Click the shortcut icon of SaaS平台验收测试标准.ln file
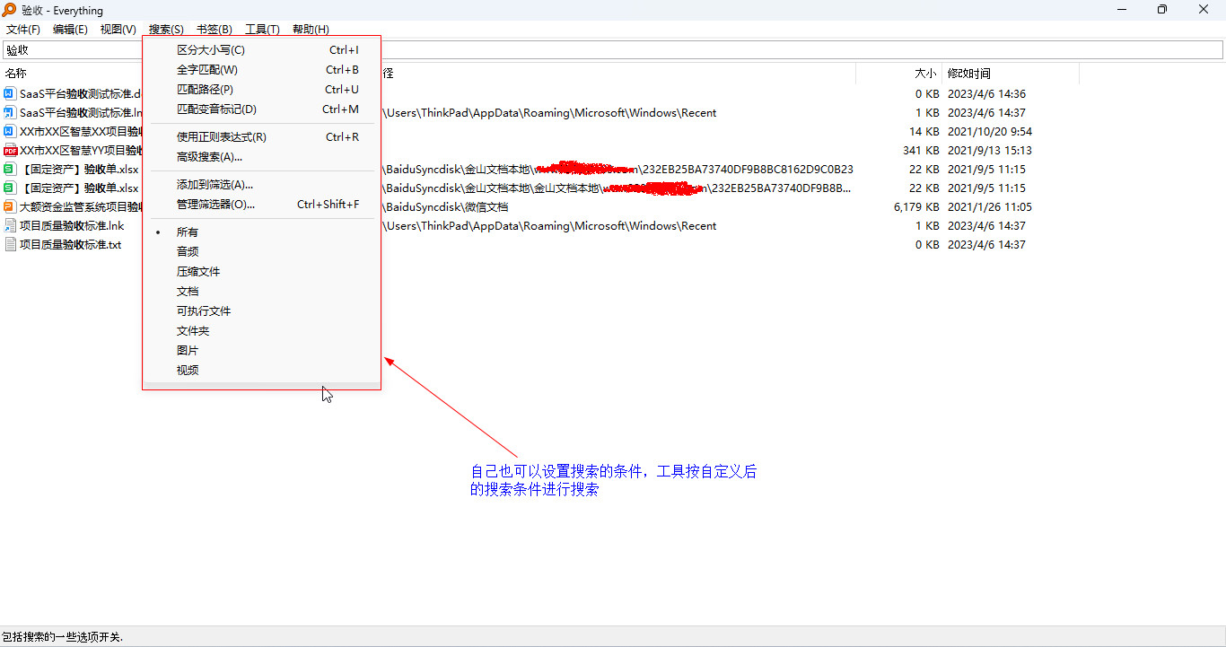Image resolution: width=1226 pixels, height=647 pixels. click(10, 113)
